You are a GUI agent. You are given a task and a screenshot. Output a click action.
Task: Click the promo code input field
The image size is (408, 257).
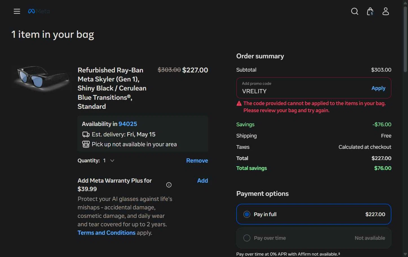[x=305, y=88]
